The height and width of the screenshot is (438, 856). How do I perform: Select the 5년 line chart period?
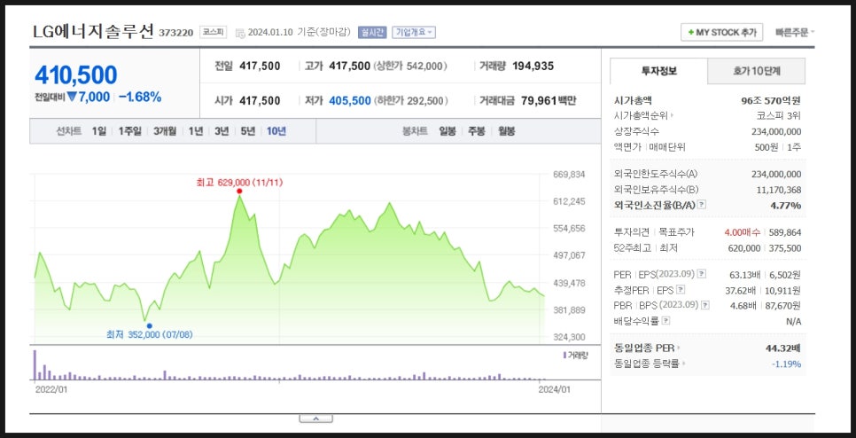(x=248, y=131)
